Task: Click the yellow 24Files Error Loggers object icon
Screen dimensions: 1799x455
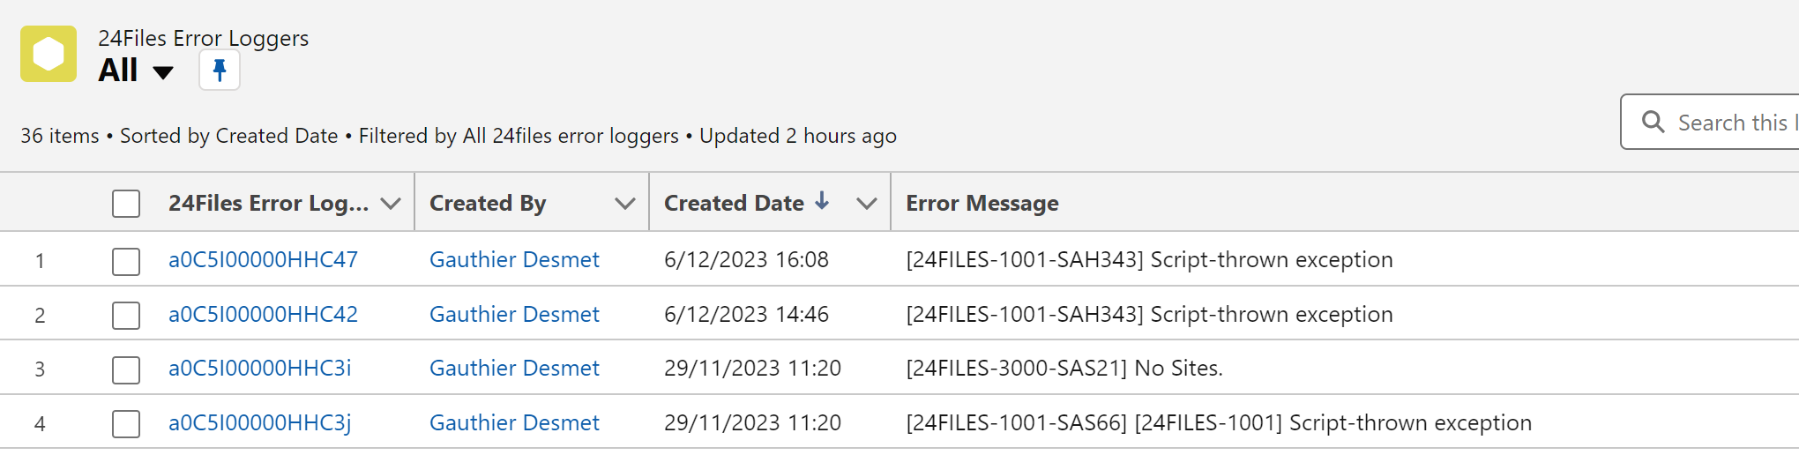Action: (49, 54)
